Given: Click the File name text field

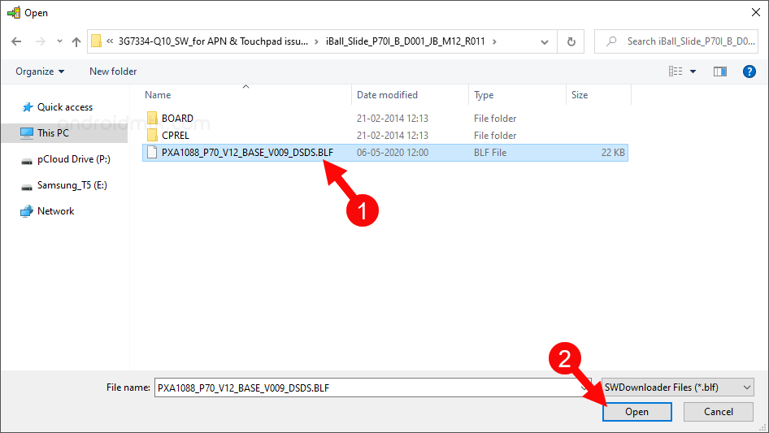Looking at the screenshot, I should pyautogui.click(x=366, y=388).
